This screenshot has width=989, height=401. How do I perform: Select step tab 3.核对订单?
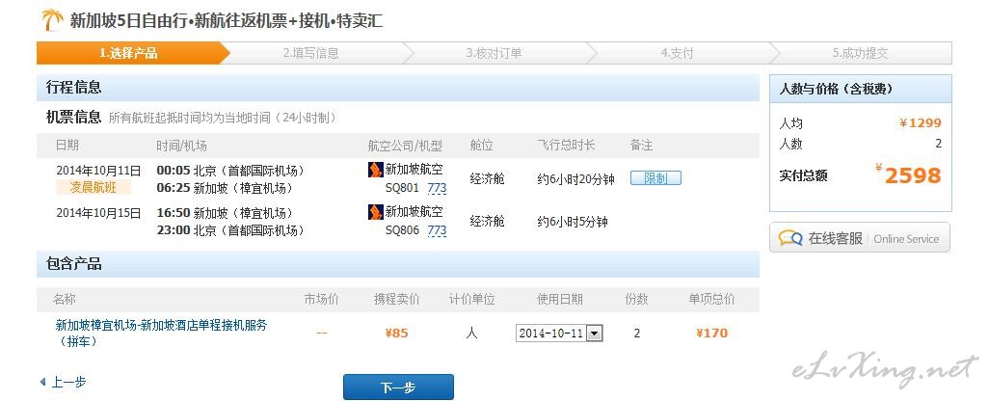pyautogui.click(x=494, y=54)
